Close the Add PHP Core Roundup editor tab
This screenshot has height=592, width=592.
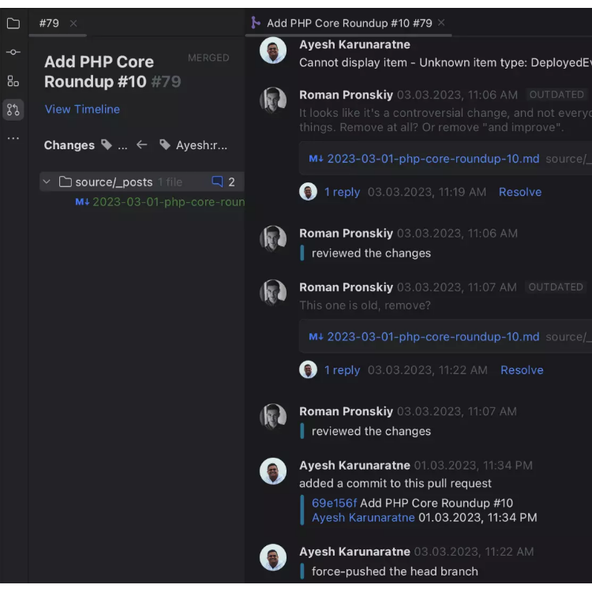tap(441, 24)
